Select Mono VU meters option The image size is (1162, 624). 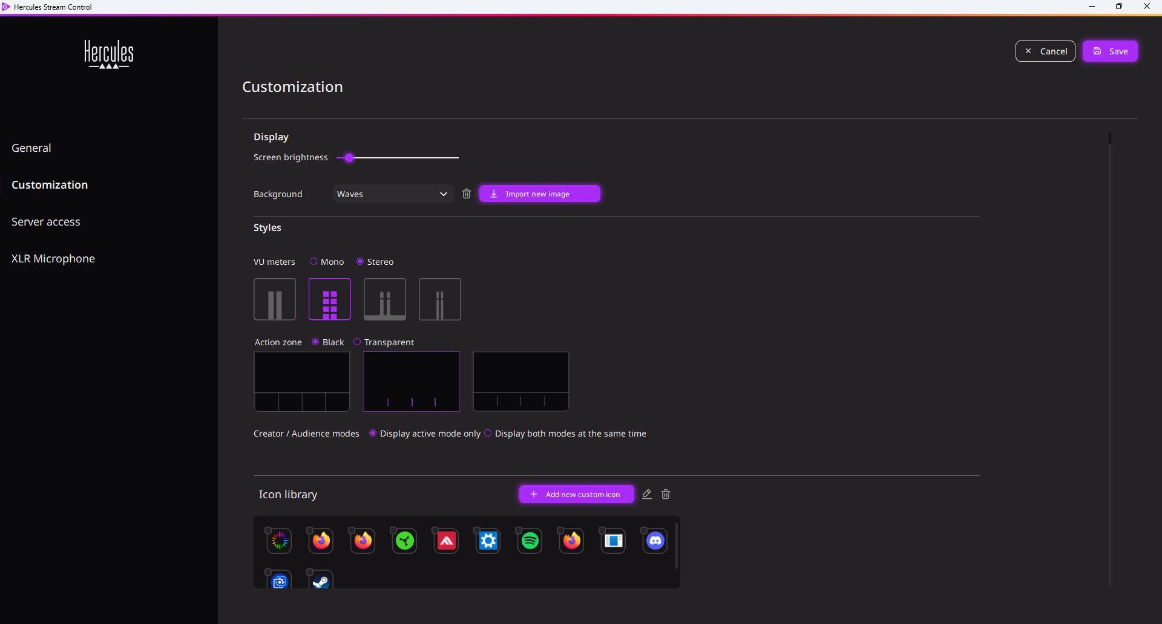coord(313,262)
